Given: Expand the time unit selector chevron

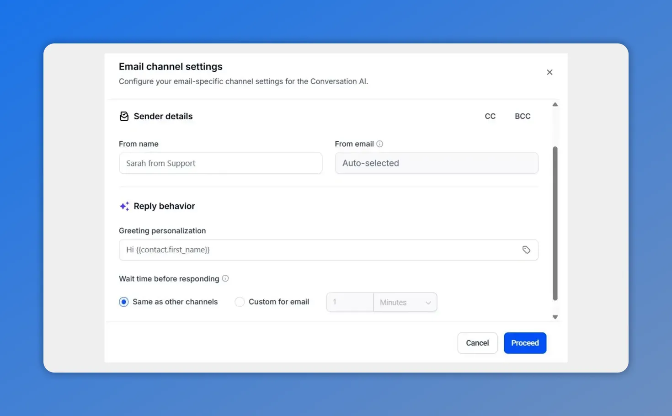Looking at the screenshot, I should coord(428,302).
